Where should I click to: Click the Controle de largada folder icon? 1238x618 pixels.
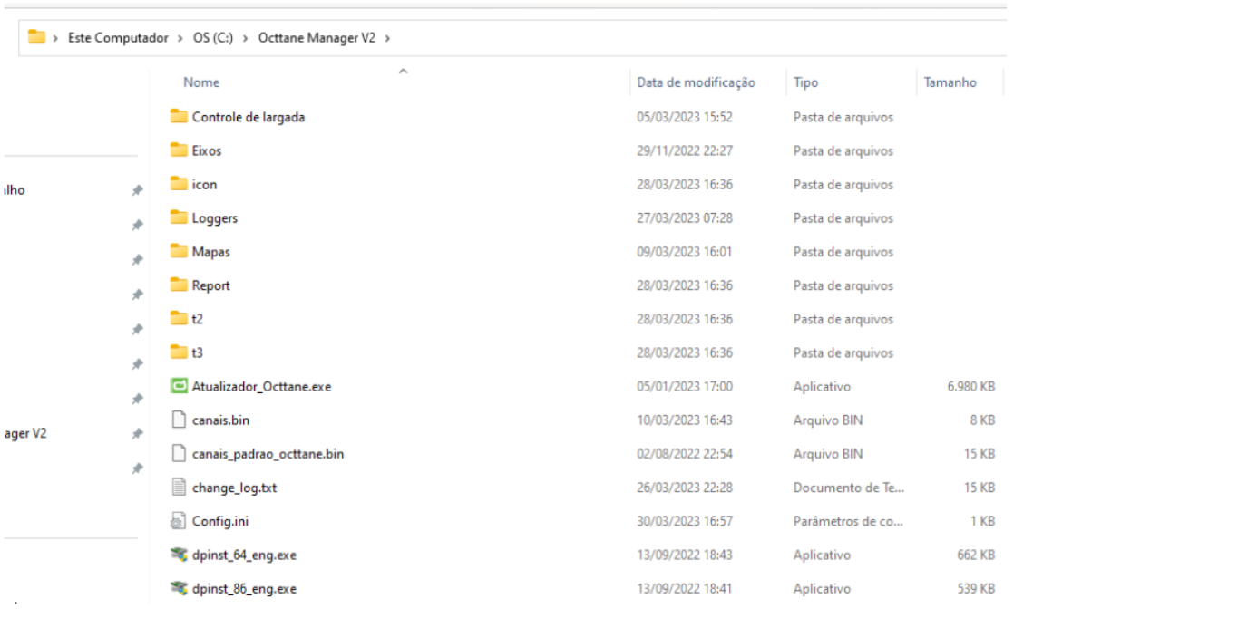pyautogui.click(x=179, y=117)
